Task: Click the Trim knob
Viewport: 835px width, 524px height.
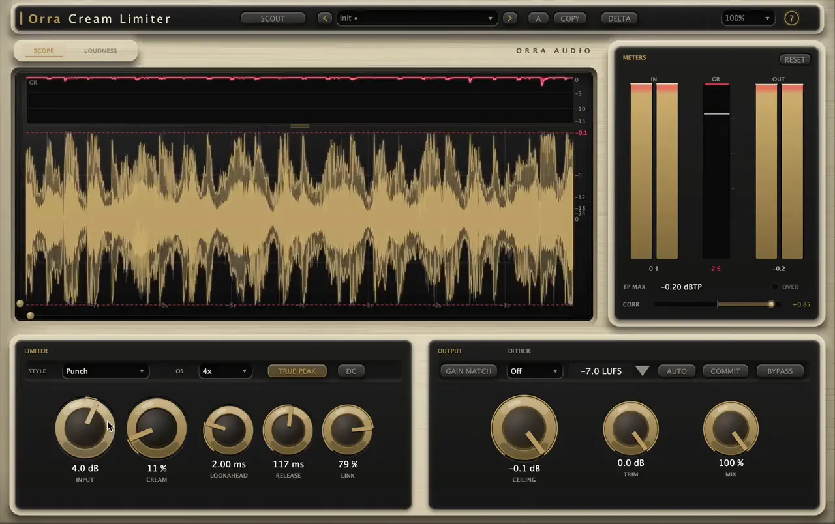Action: [x=631, y=428]
